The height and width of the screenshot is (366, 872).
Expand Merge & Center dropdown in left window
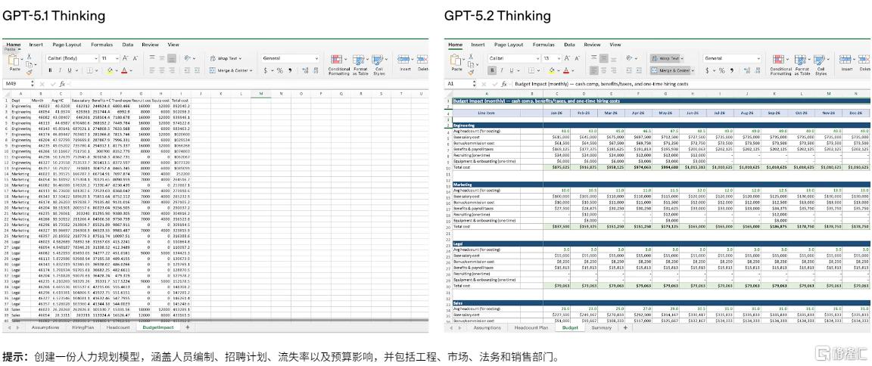coord(251,70)
